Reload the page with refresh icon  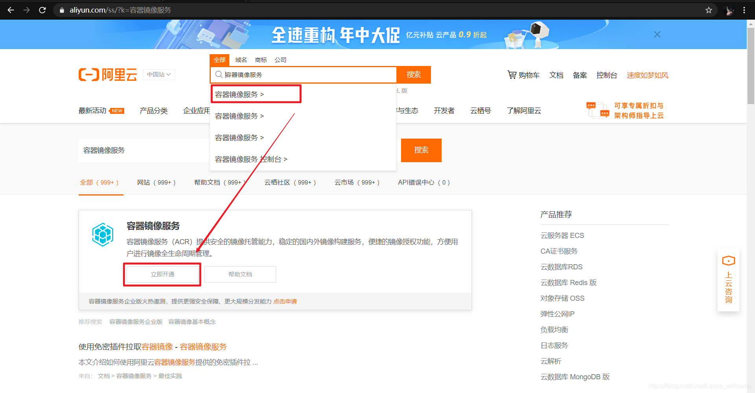click(x=42, y=10)
